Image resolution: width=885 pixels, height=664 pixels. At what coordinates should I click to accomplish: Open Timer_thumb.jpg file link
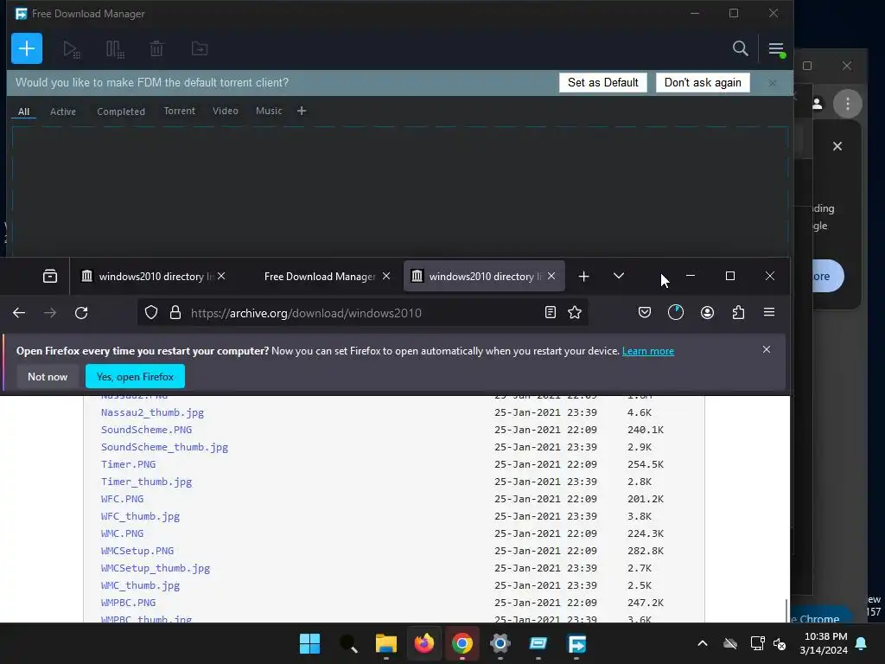(146, 482)
